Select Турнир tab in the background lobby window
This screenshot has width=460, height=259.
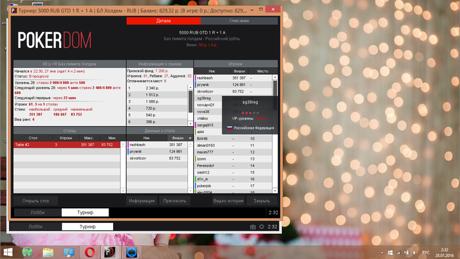pos(87,226)
